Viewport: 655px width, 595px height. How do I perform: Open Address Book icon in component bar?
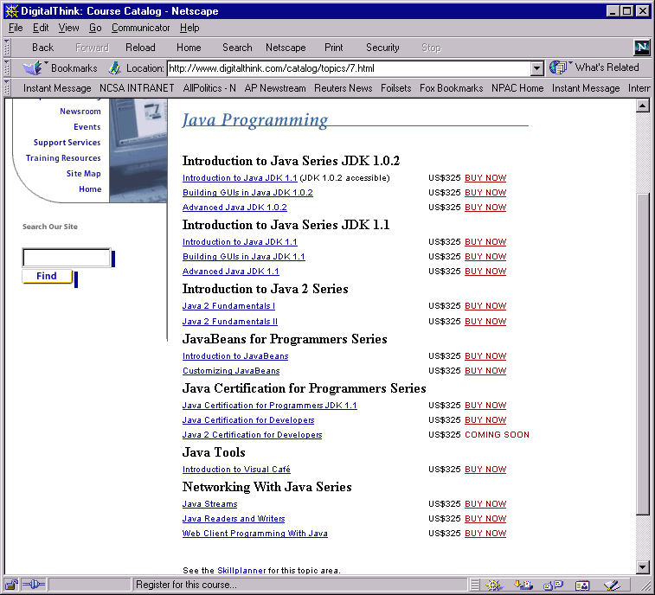point(582,585)
